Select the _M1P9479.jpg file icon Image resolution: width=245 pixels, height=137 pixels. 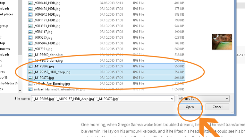point(30,78)
